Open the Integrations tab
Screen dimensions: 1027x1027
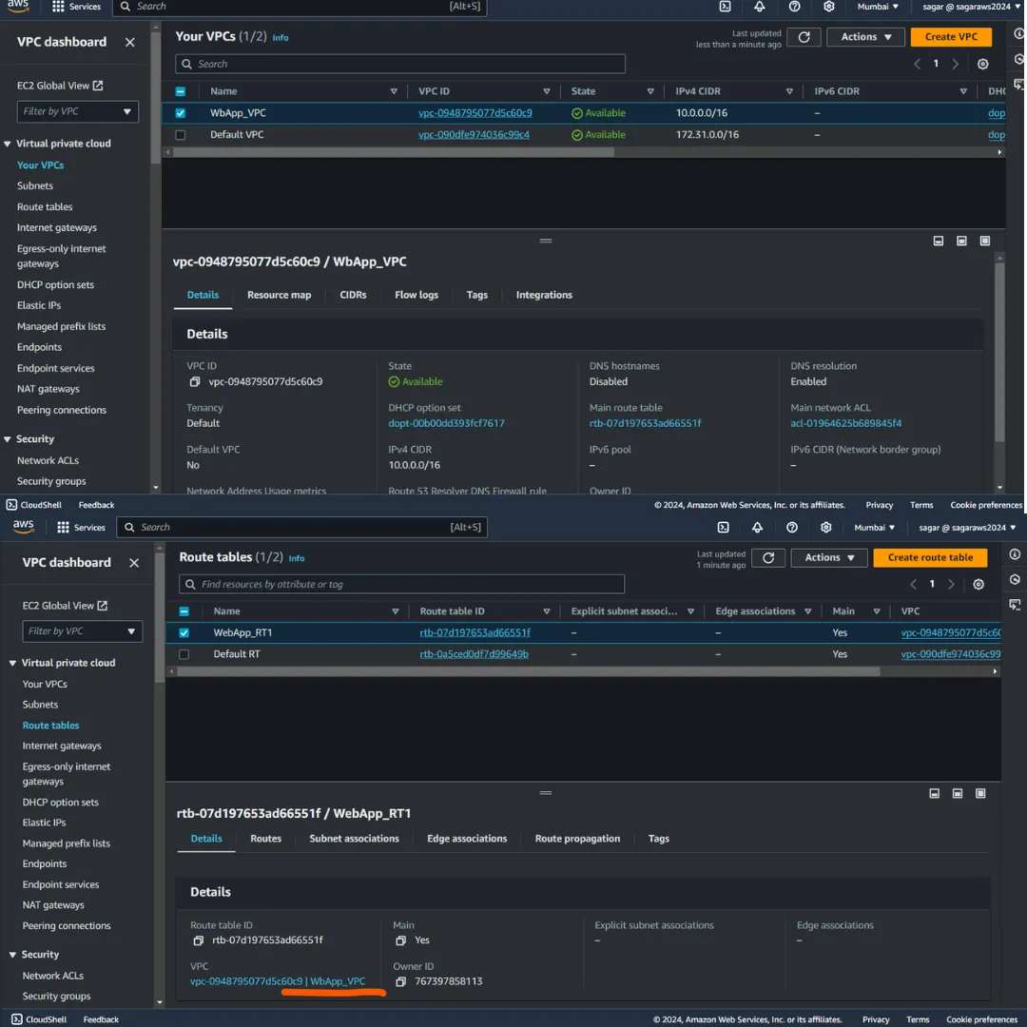544,295
